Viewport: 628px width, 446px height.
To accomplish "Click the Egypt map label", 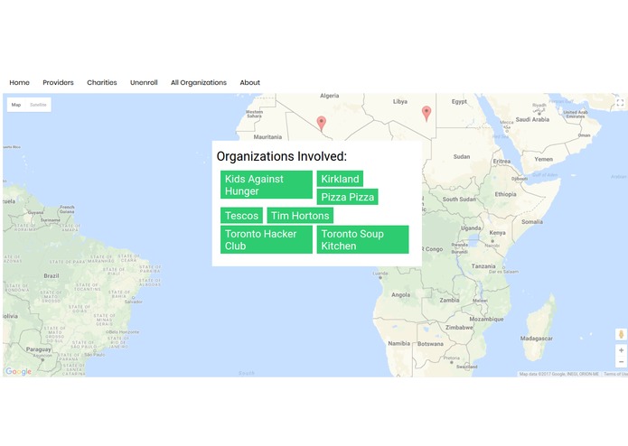I will click(459, 102).
